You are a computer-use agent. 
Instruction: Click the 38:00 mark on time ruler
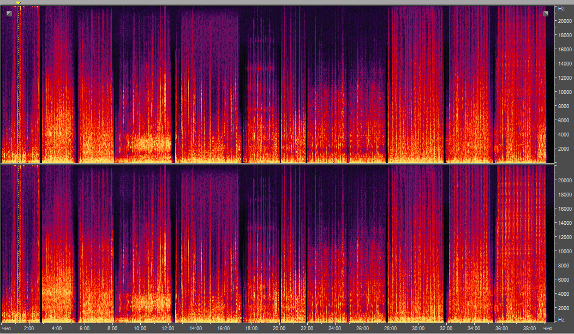click(x=529, y=328)
